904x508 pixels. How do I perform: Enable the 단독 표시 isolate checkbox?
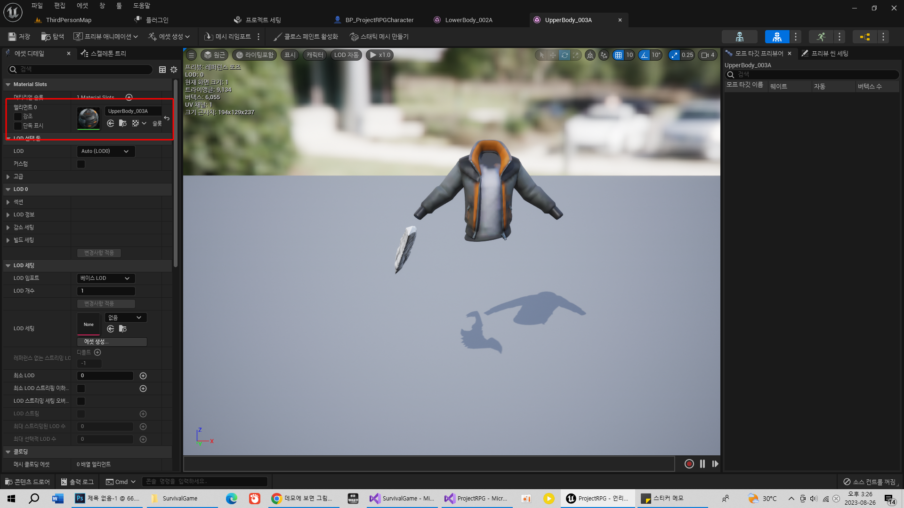click(x=18, y=126)
